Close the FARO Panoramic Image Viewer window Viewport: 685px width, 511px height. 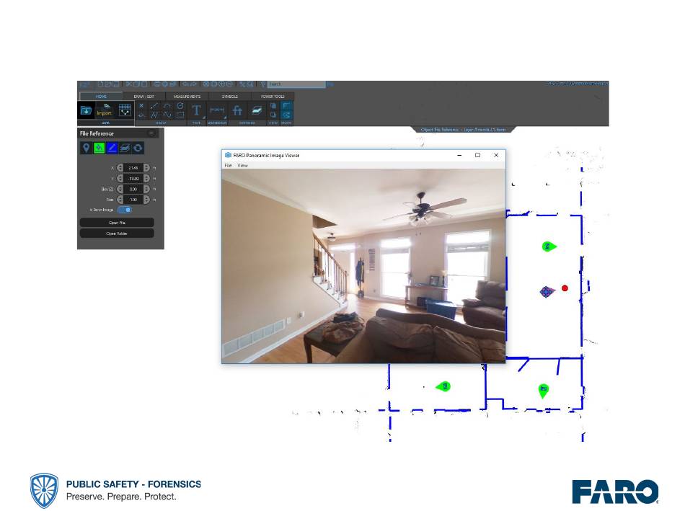(x=496, y=155)
